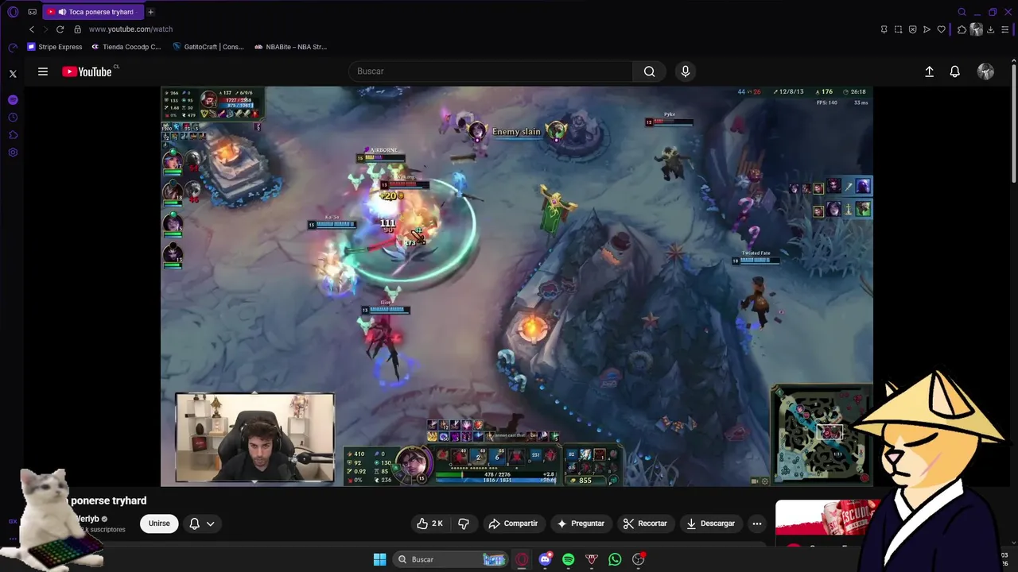Open browsing history from the sidebar clock

(13, 118)
